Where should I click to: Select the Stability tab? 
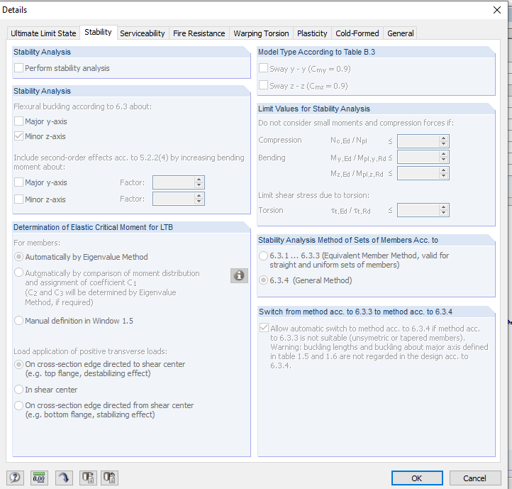click(x=98, y=32)
